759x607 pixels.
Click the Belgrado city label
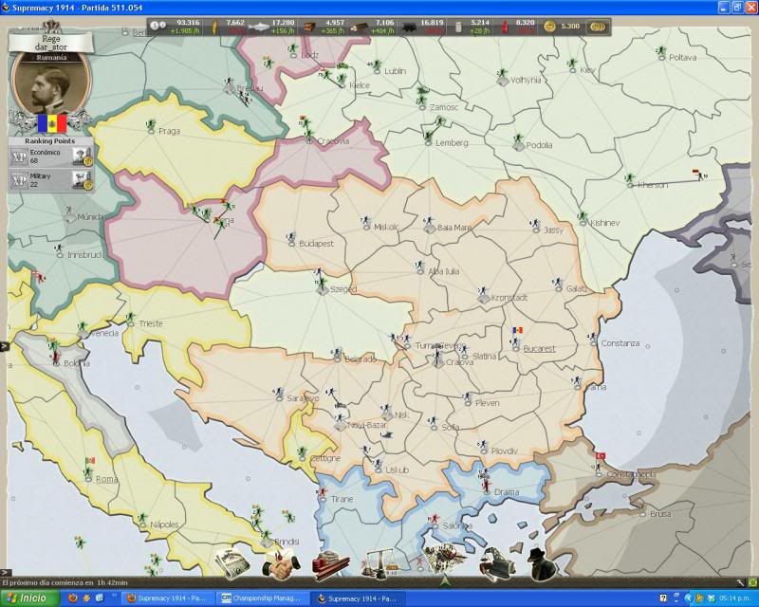pos(361,359)
